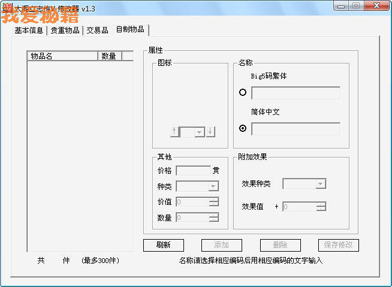392x287 pixels.
Task: Click the icon up arrow button
Action: tap(174, 132)
